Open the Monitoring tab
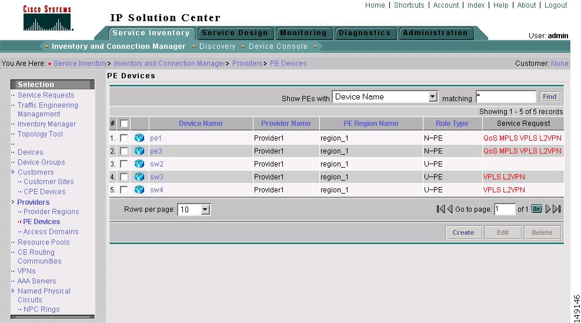Screen dimensions: 581x323 click(303, 33)
